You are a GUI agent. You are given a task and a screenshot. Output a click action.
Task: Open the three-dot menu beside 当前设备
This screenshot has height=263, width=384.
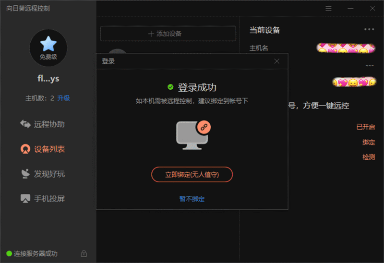coord(369,29)
